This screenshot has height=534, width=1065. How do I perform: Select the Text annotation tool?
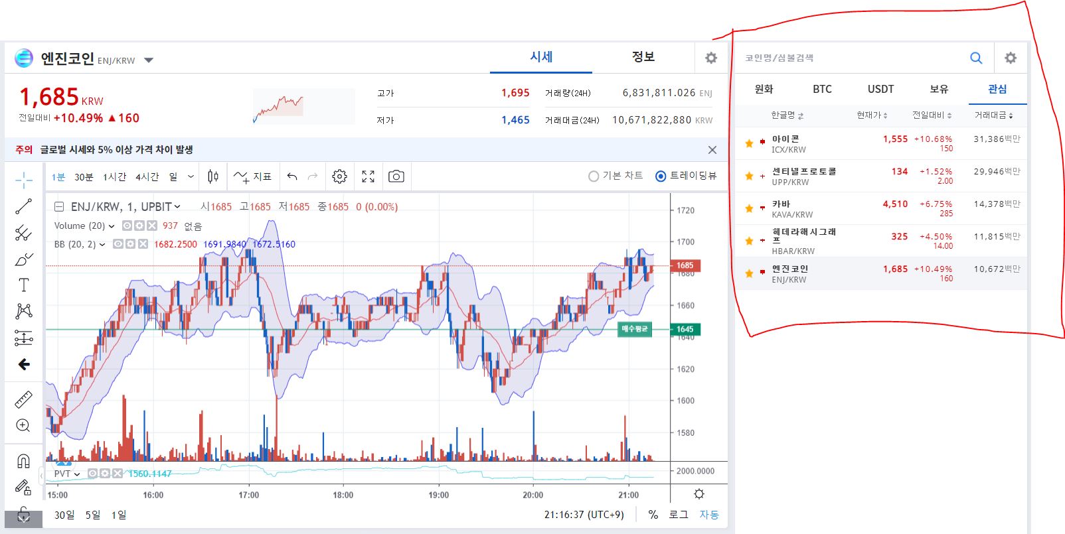point(24,285)
